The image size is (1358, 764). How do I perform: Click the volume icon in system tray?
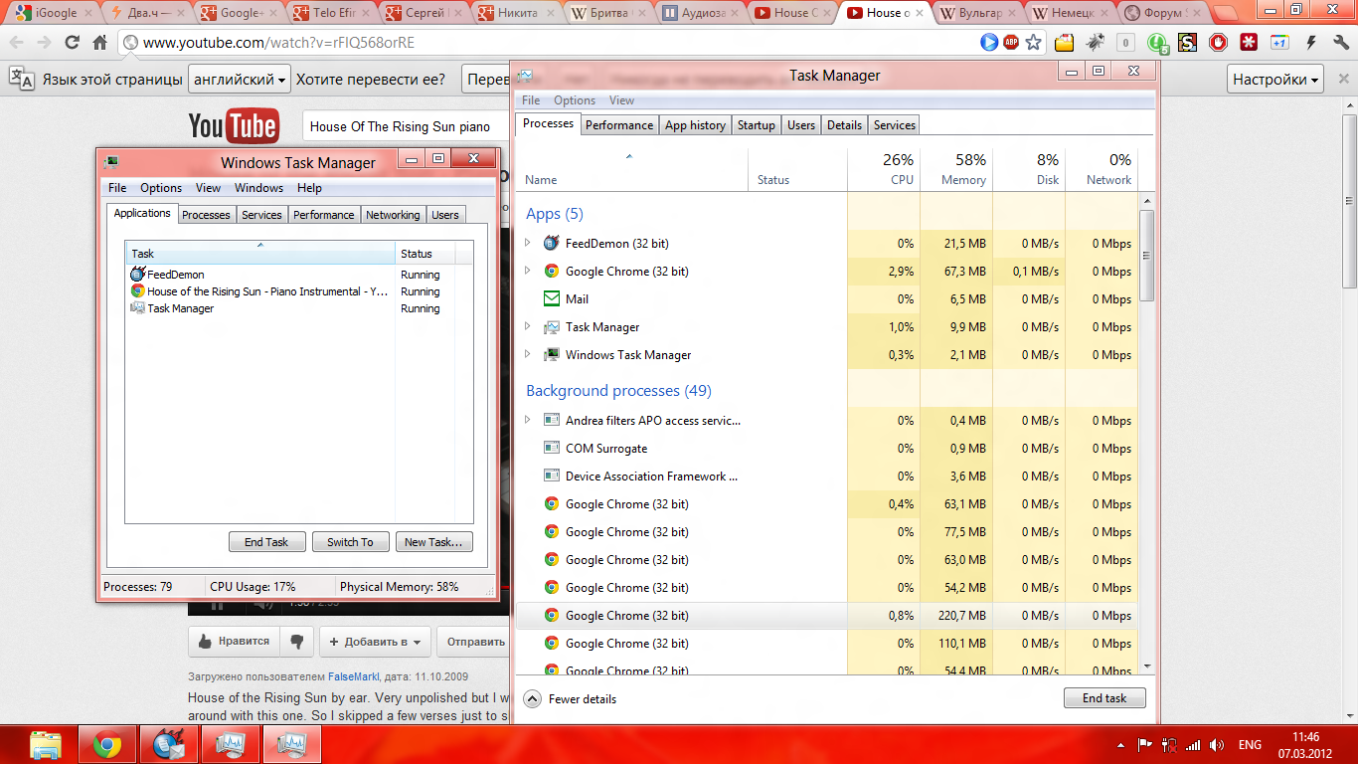click(1217, 745)
